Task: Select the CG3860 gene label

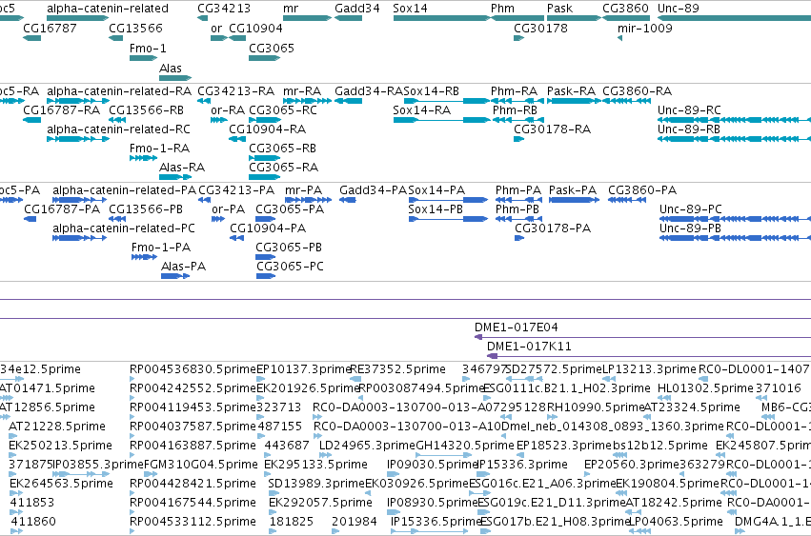Action: tap(625, 9)
